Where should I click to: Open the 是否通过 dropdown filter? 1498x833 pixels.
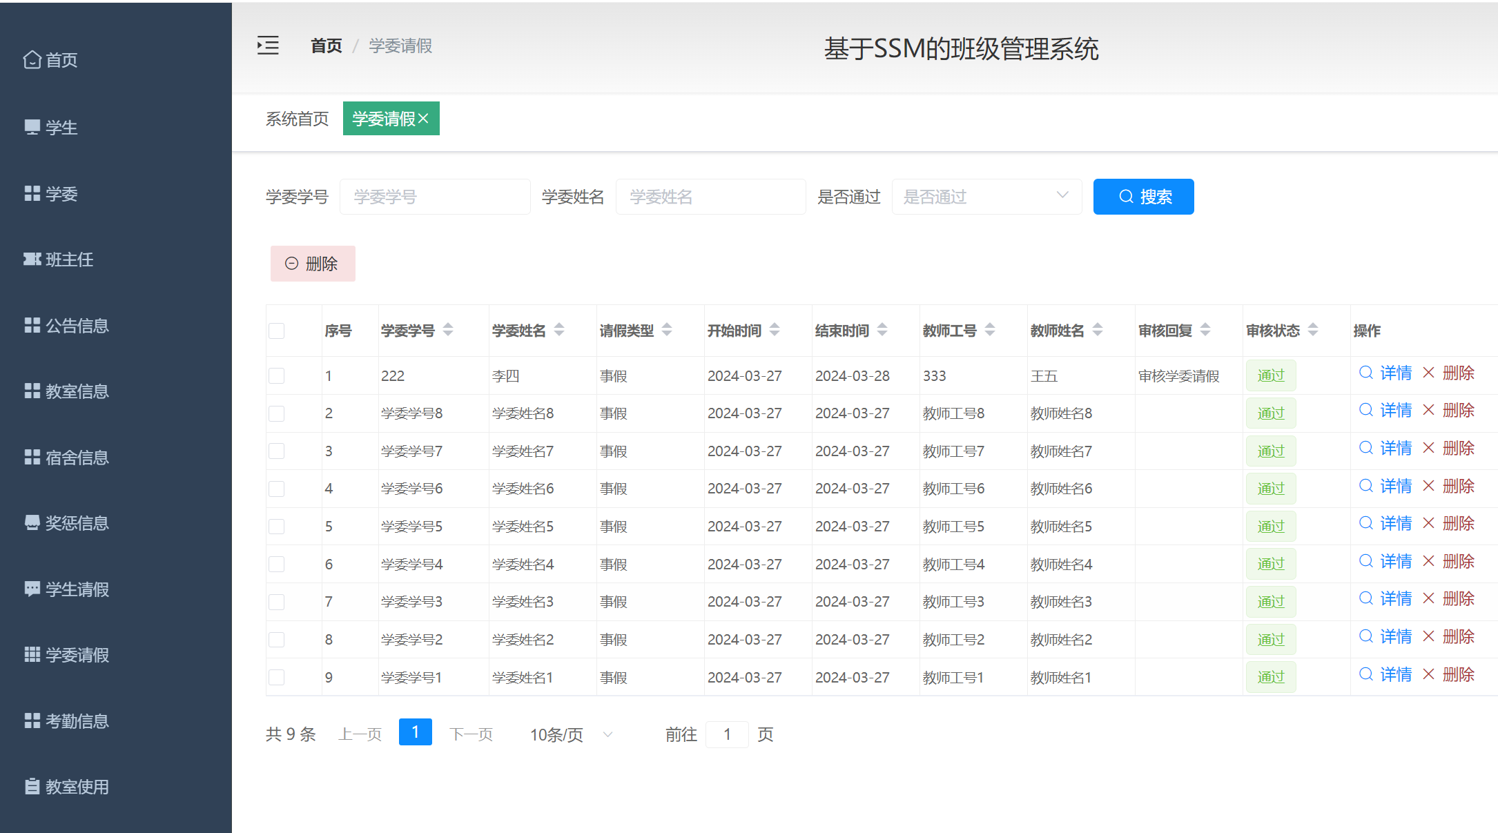coord(986,197)
